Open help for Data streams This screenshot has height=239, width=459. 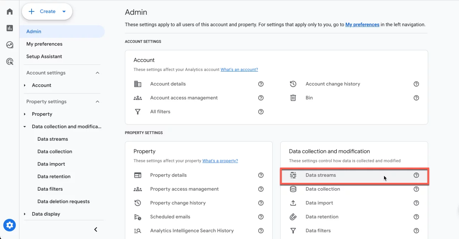pos(416,175)
